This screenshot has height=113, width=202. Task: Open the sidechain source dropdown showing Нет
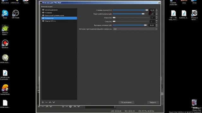pyautogui.click(x=135, y=29)
